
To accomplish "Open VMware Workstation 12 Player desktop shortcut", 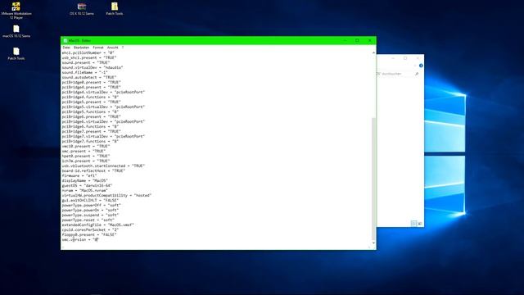I will pyautogui.click(x=16, y=10).
